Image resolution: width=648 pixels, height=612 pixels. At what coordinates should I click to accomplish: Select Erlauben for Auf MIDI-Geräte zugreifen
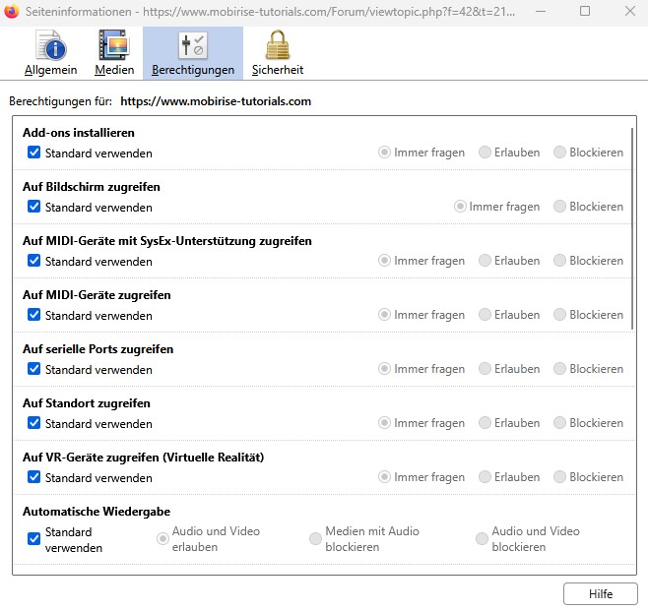pyautogui.click(x=485, y=315)
